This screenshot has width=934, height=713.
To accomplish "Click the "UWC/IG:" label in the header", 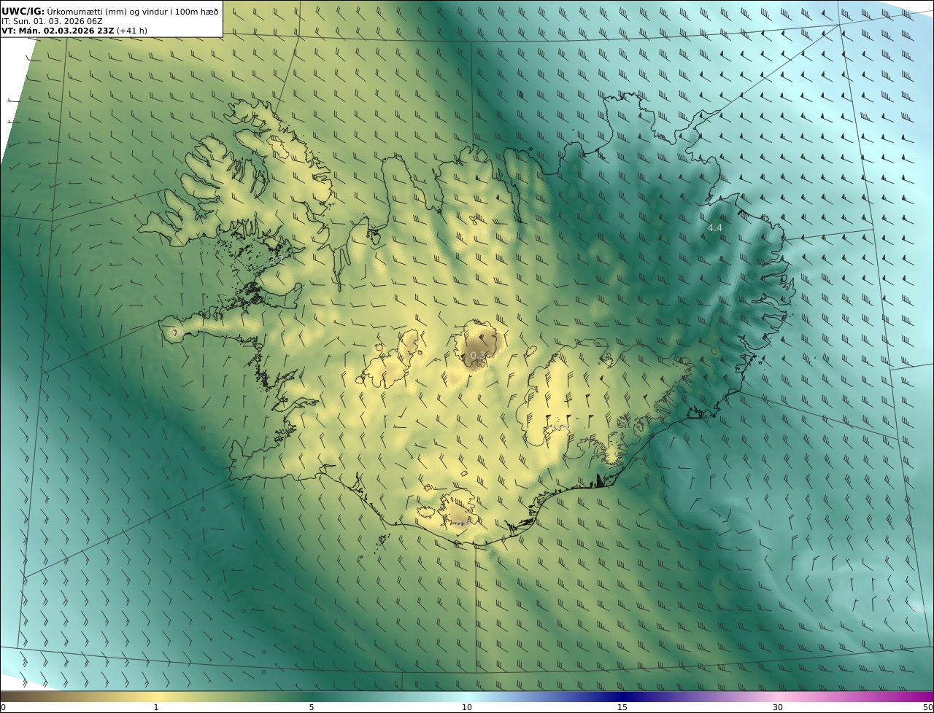I will [x=23, y=11].
